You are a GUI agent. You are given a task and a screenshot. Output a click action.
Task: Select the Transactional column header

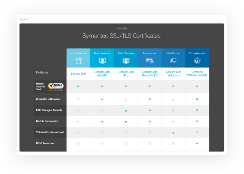pyautogui.click(x=149, y=53)
